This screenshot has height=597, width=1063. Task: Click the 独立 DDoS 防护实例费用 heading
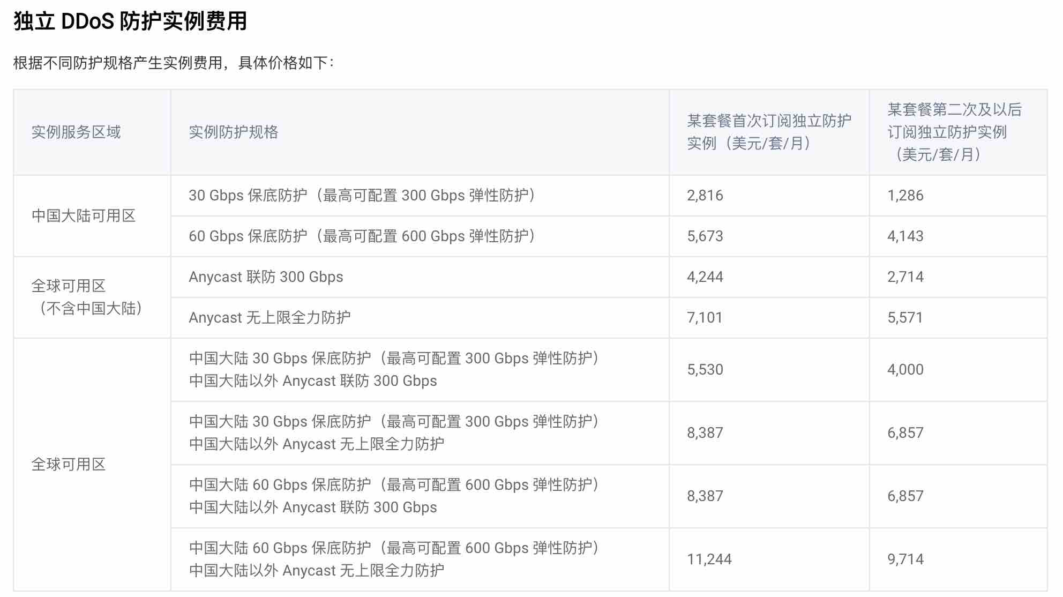[x=130, y=21]
